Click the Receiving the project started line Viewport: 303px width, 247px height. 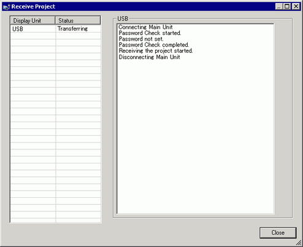(x=156, y=51)
